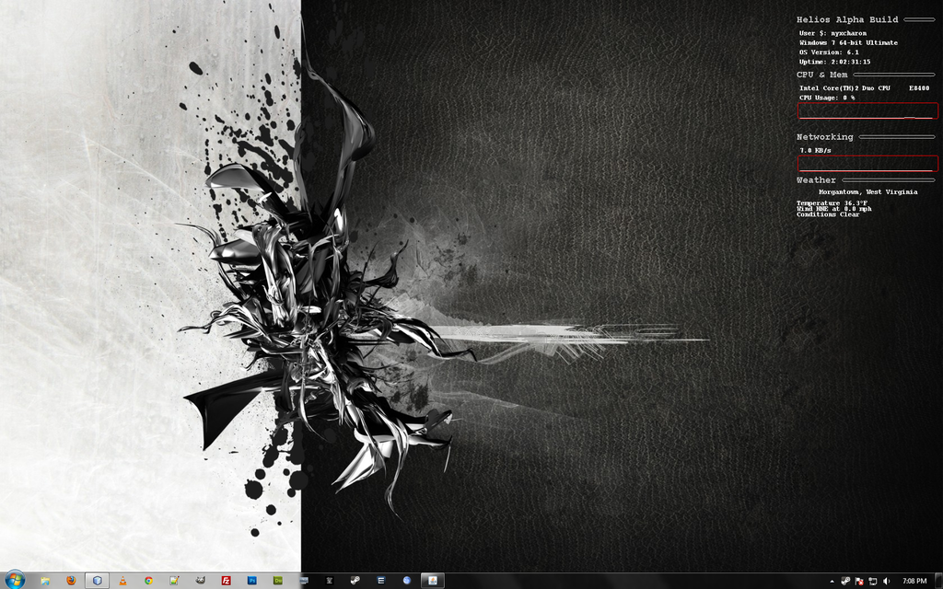Click the Helios Alpha Build header
The width and height of the screenshot is (943, 589).
[x=848, y=18]
